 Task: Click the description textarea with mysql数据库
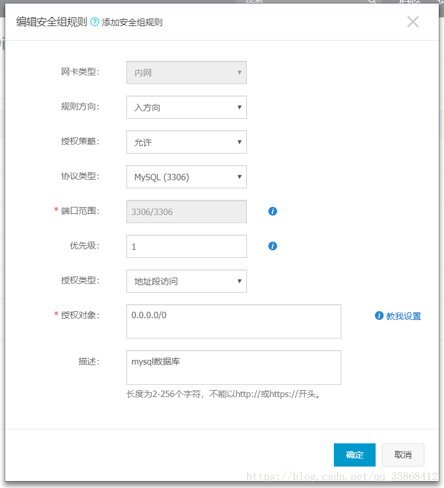[x=234, y=367]
